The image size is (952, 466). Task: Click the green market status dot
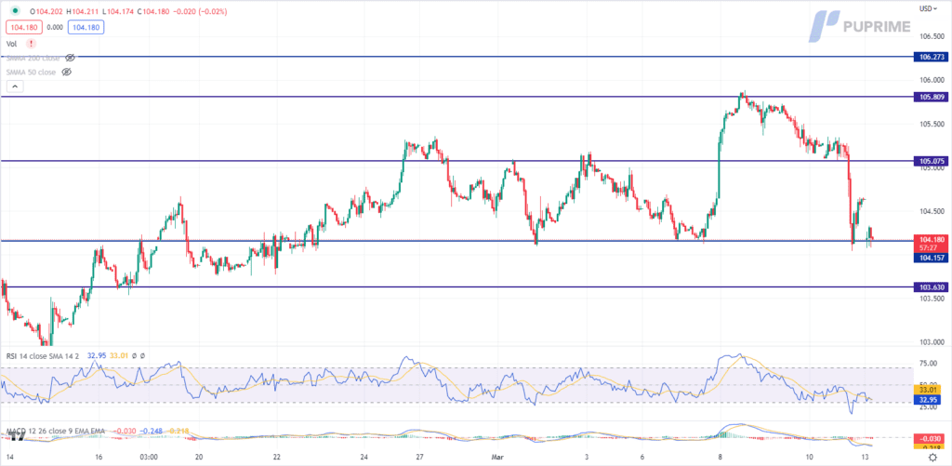click(15, 10)
